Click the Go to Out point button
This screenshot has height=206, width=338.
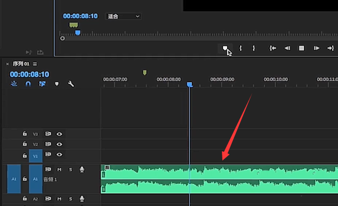(331, 48)
